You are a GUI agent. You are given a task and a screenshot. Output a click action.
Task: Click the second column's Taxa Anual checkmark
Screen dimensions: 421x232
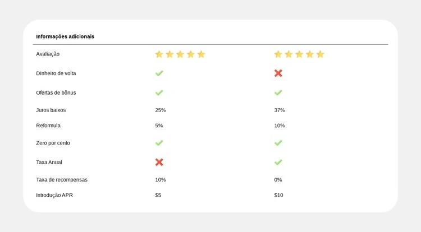(278, 162)
